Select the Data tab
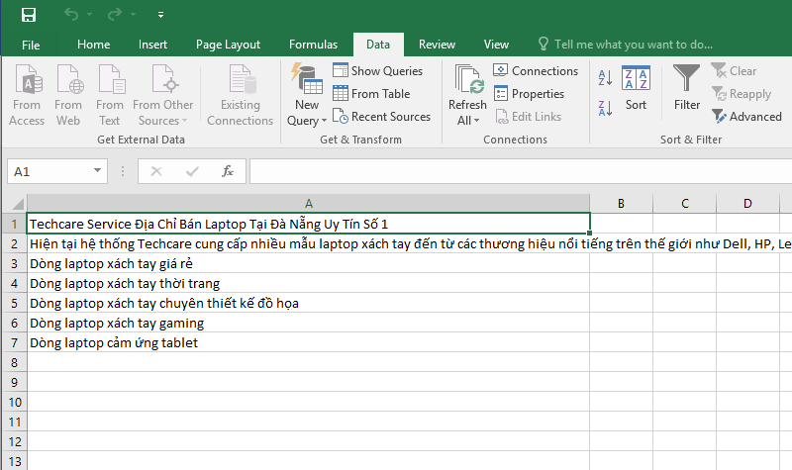Image resolution: width=792 pixels, height=470 pixels. coord(378,45)
